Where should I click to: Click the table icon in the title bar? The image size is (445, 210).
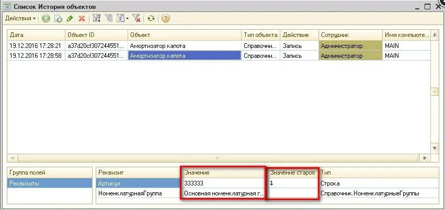point(7,6)
